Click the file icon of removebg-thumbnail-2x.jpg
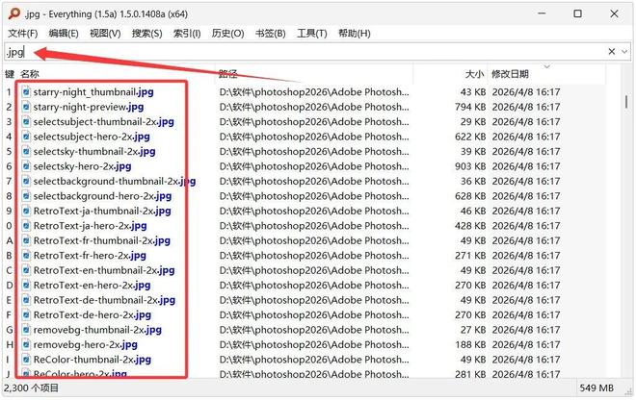 point(26,330)
